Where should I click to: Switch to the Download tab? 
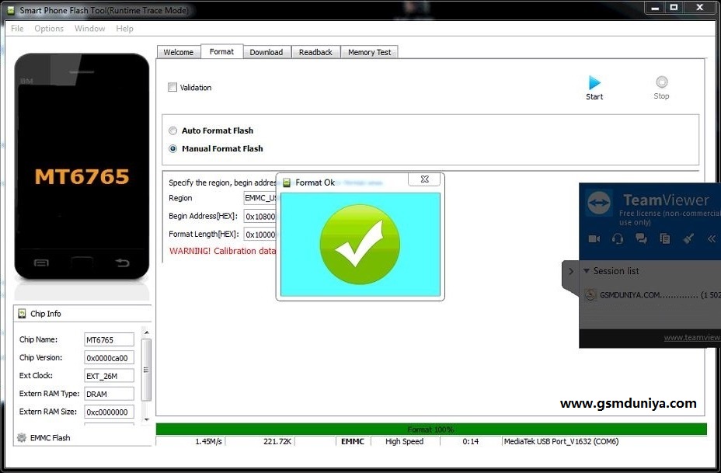pos(266,51)
